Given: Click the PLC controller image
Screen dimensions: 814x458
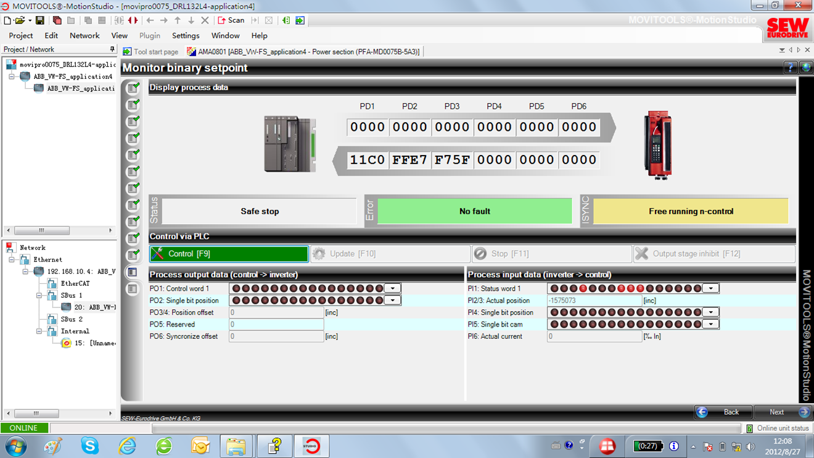Looking at the screenshot, I should tap(290, 144).
